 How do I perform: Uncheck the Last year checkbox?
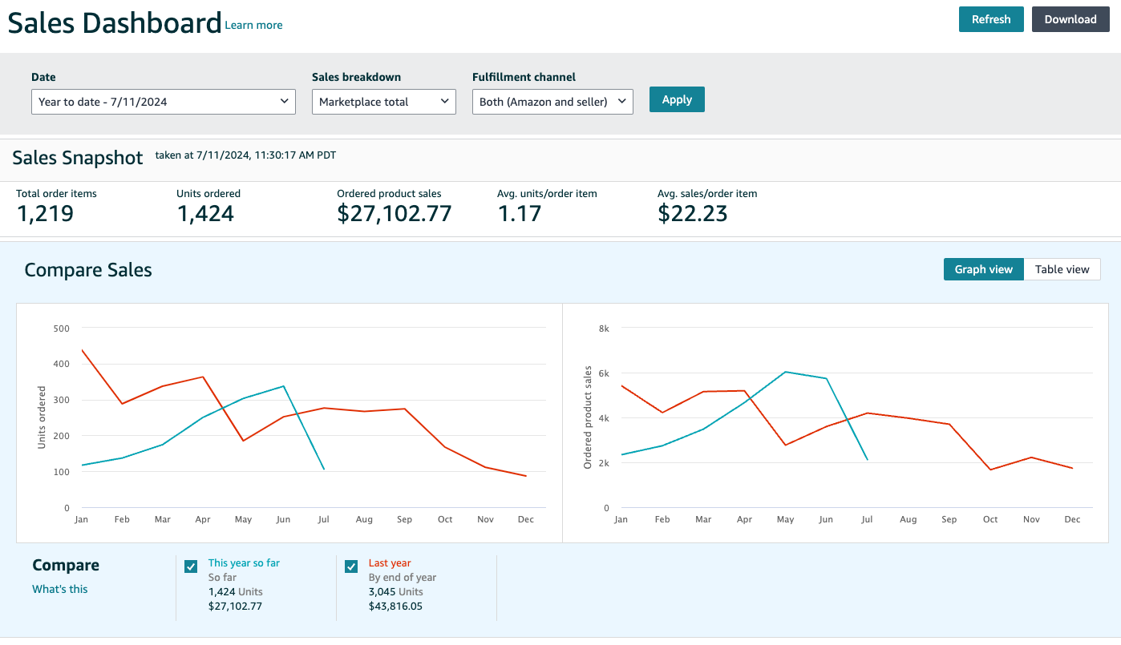point(351,566)
